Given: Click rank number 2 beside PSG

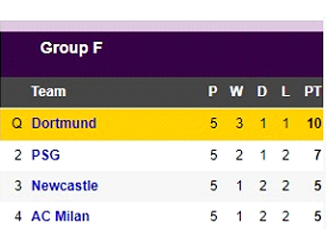Looking at the screenshot, I should (18, 155).
